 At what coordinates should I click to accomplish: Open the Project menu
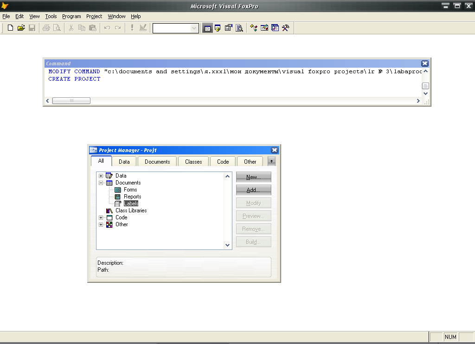click(x=94, y=16)
